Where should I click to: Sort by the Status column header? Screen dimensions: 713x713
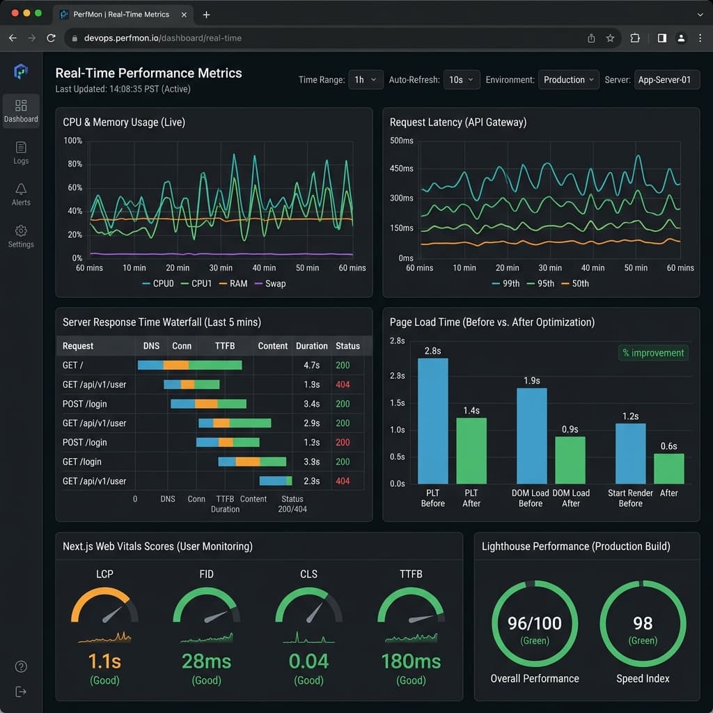[347, 345]
